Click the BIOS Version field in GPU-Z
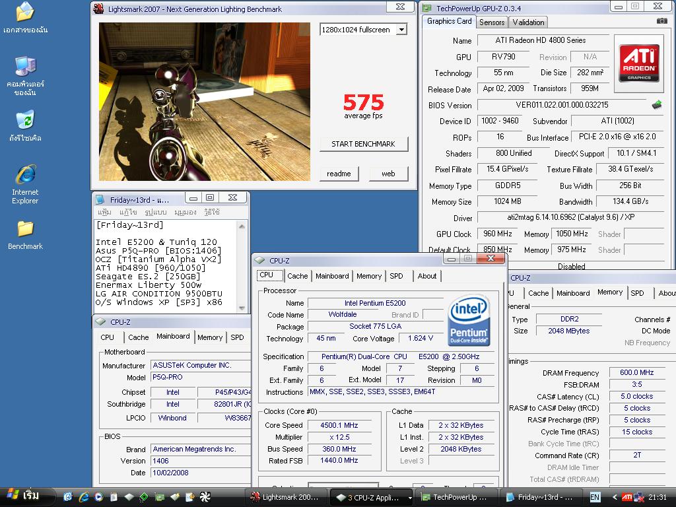This screenshot has height=507, width=676. [x=562, y=105]
